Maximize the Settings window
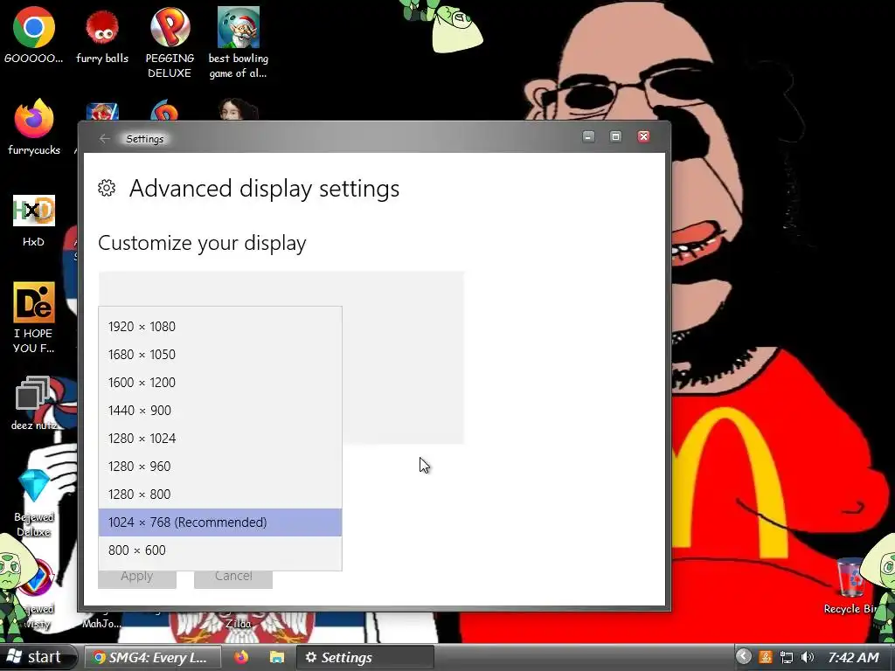895x671 pixels. tap(615, 136)
